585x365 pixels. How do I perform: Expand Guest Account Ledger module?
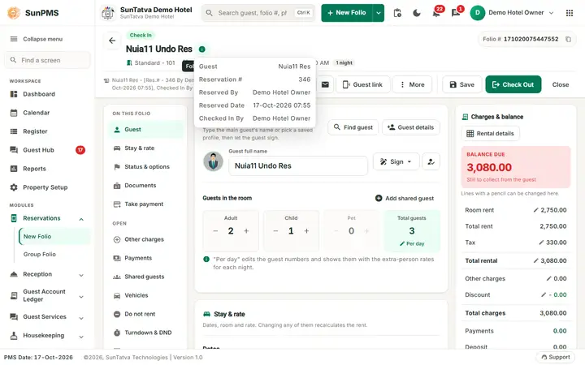click(x=81, y=297)
